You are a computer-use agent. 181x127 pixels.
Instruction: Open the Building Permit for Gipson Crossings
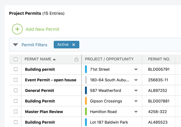40,101
